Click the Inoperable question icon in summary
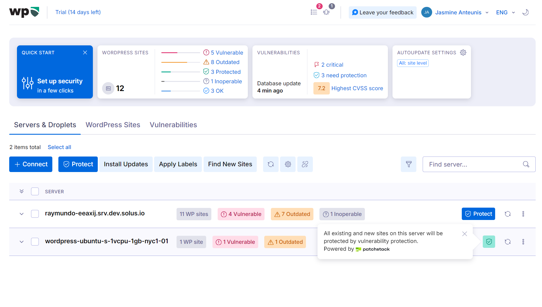 click(206, 81)
